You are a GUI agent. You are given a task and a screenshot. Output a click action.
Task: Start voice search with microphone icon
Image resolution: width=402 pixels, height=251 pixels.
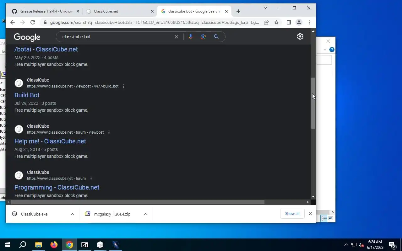pos(190,37)
